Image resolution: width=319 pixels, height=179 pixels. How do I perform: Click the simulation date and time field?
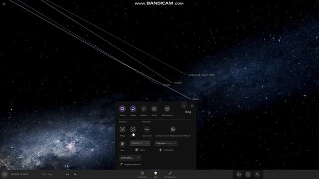pos(20,175)
